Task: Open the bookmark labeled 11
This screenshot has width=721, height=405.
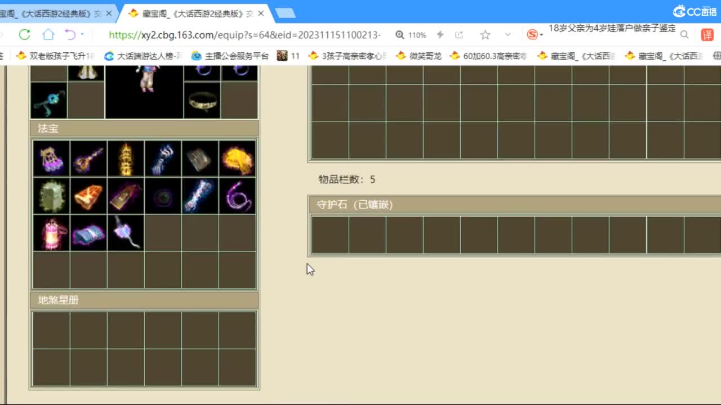Action: click(288, 56)
